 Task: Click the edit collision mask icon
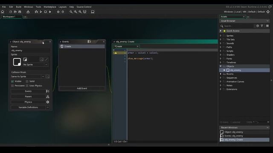(x=48, y=76)
